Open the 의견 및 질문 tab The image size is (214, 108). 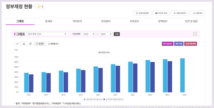click(x=191, y=21)
